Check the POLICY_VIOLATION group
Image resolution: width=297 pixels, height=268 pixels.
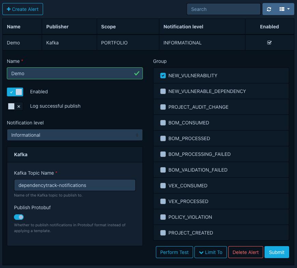[163, 217]
